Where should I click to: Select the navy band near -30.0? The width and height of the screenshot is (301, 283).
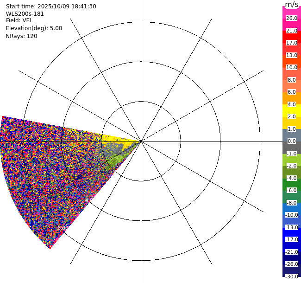291,270
